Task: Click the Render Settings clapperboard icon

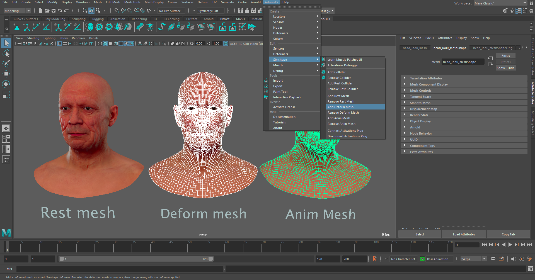Action: click(260, 11)
